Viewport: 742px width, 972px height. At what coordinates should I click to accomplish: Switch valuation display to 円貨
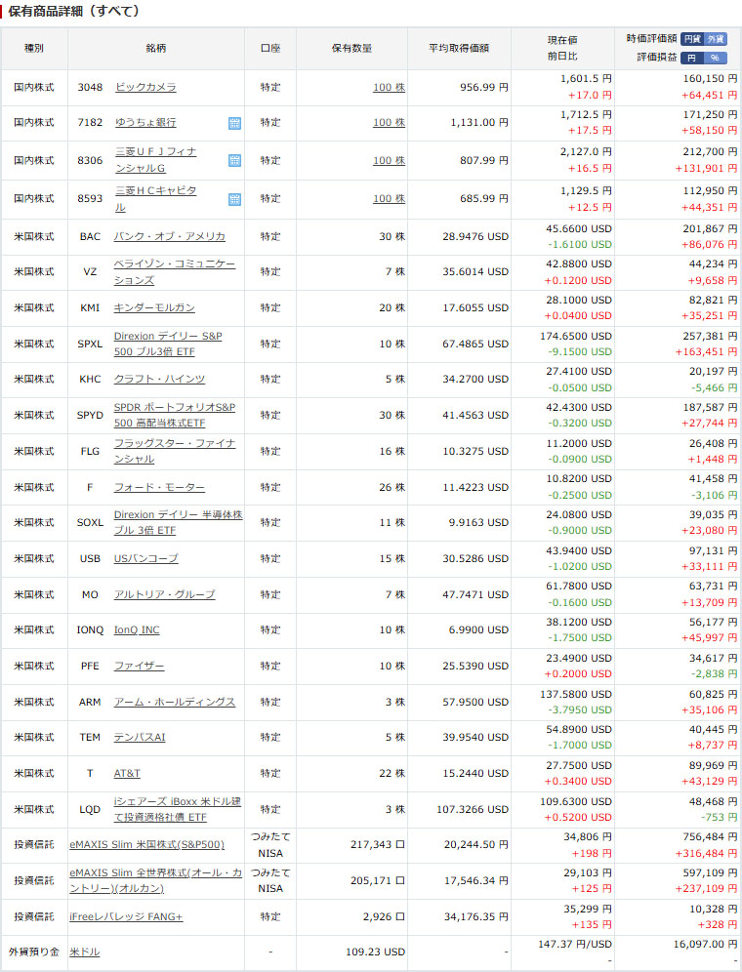coord(692,39)
